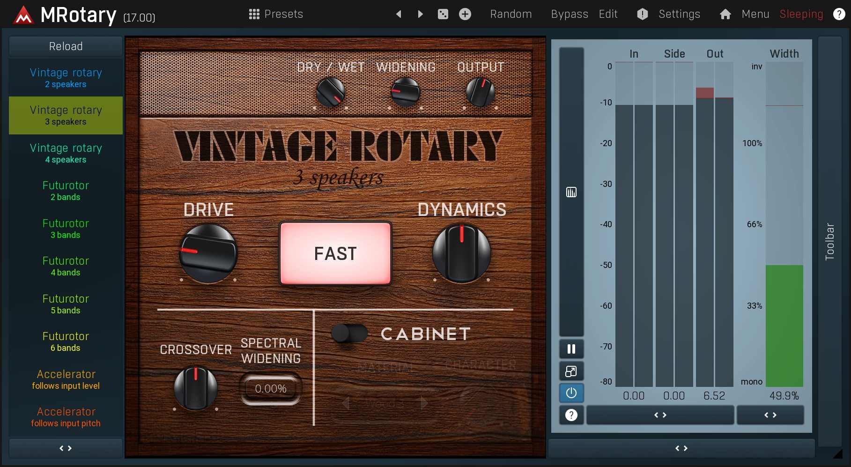
Task: Click the plus-circle icon in the top bar
Action: 465,14
